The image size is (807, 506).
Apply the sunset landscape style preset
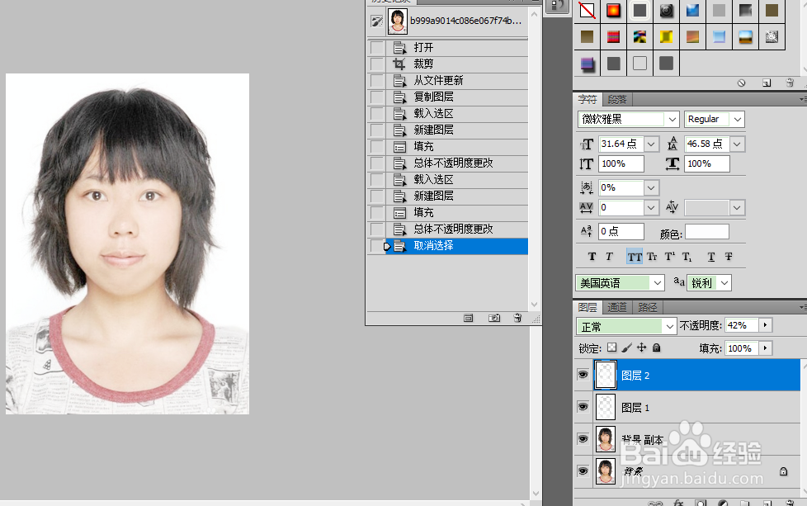click(x=745, y=36)
